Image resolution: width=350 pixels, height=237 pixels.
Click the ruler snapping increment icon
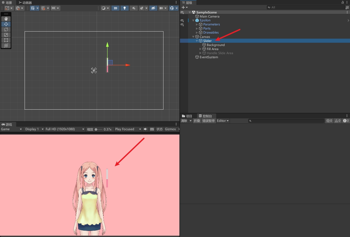pos(54,8)
